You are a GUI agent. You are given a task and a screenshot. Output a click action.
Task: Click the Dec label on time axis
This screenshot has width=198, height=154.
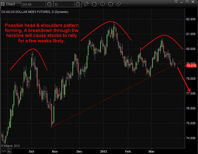pos(79,151)
